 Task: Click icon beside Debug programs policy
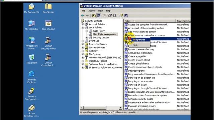tap(126, 71)
